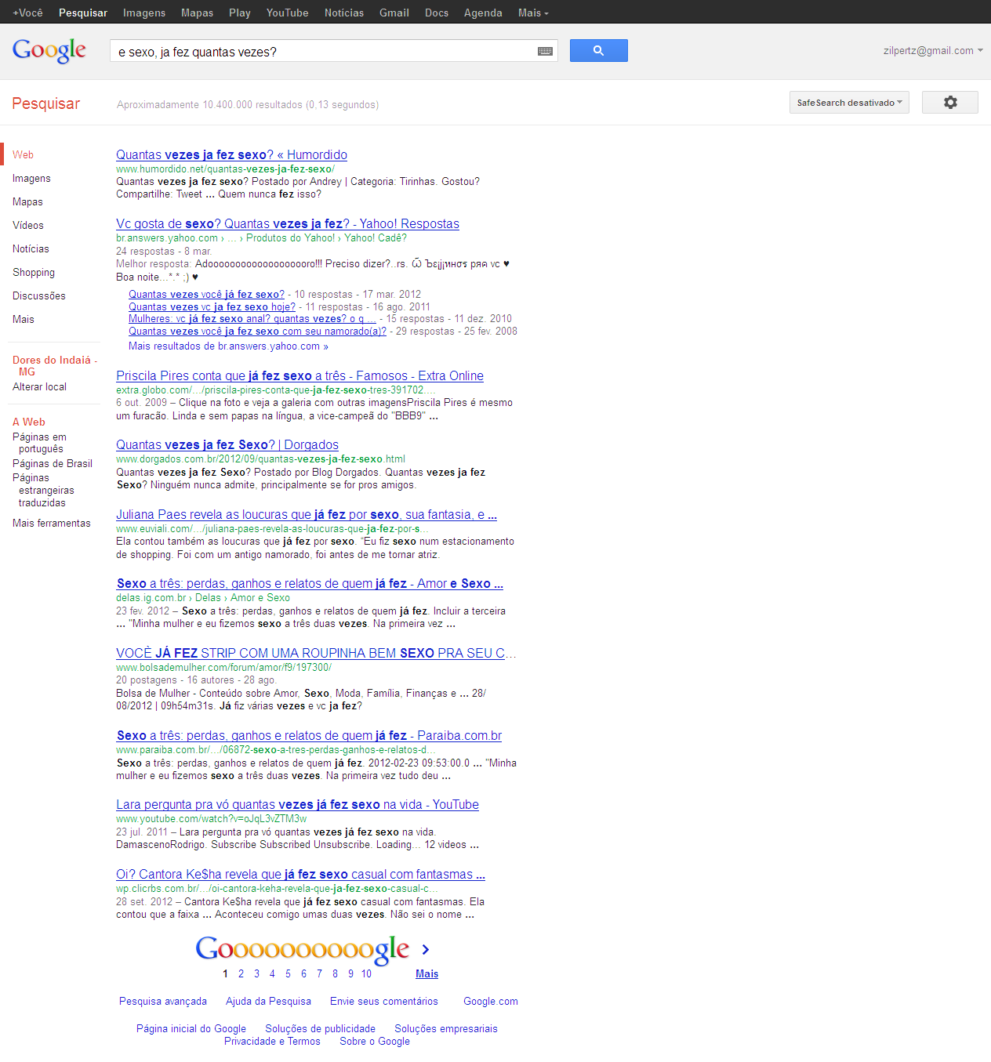Click the Google logo
The width and height of the screenshot is (991, 1062).
click(x=49, y=51)
